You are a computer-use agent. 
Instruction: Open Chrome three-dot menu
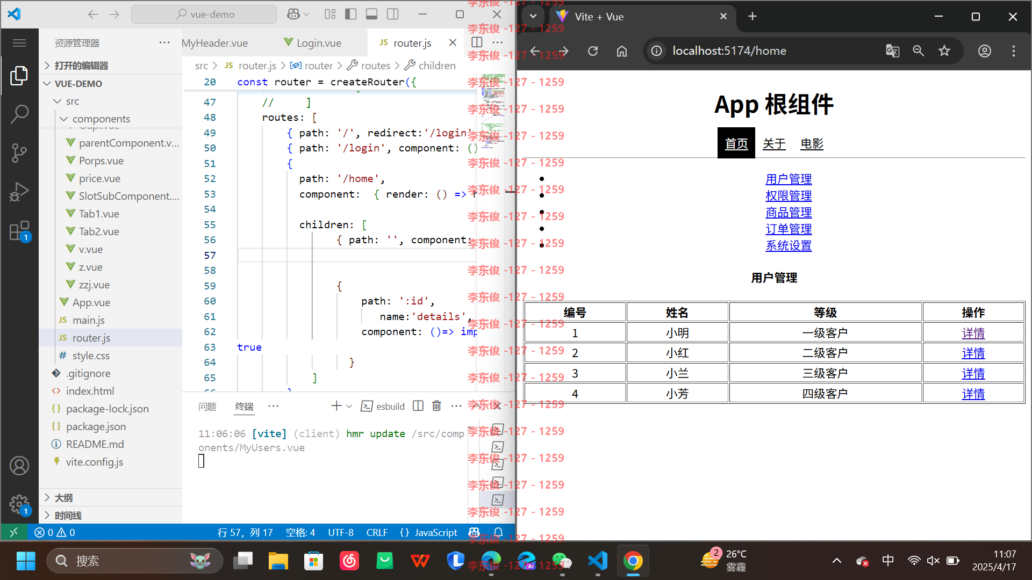1014,51
